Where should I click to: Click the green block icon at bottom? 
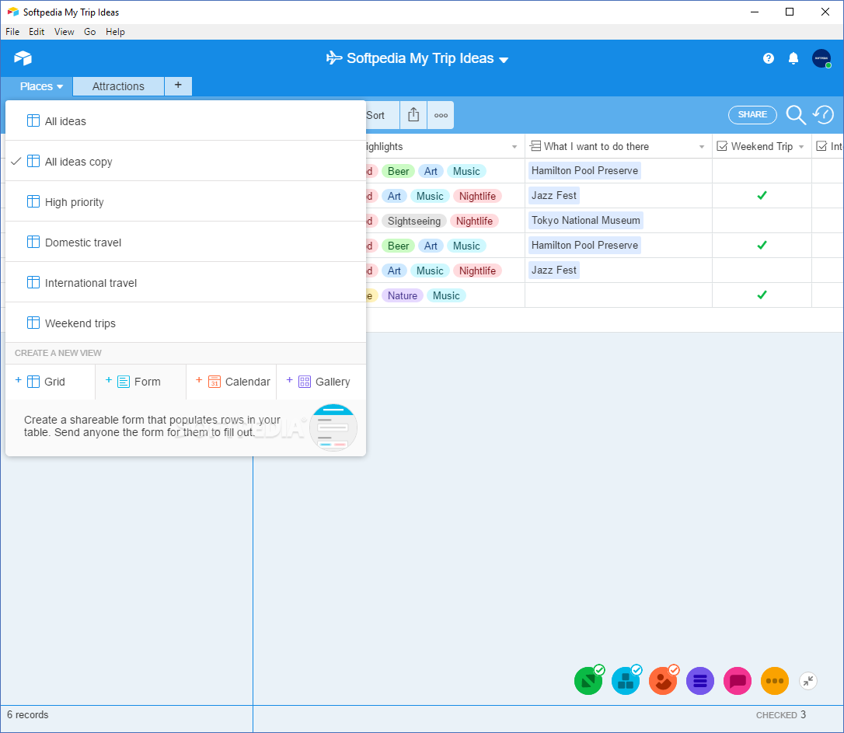(x=588, y=681)
